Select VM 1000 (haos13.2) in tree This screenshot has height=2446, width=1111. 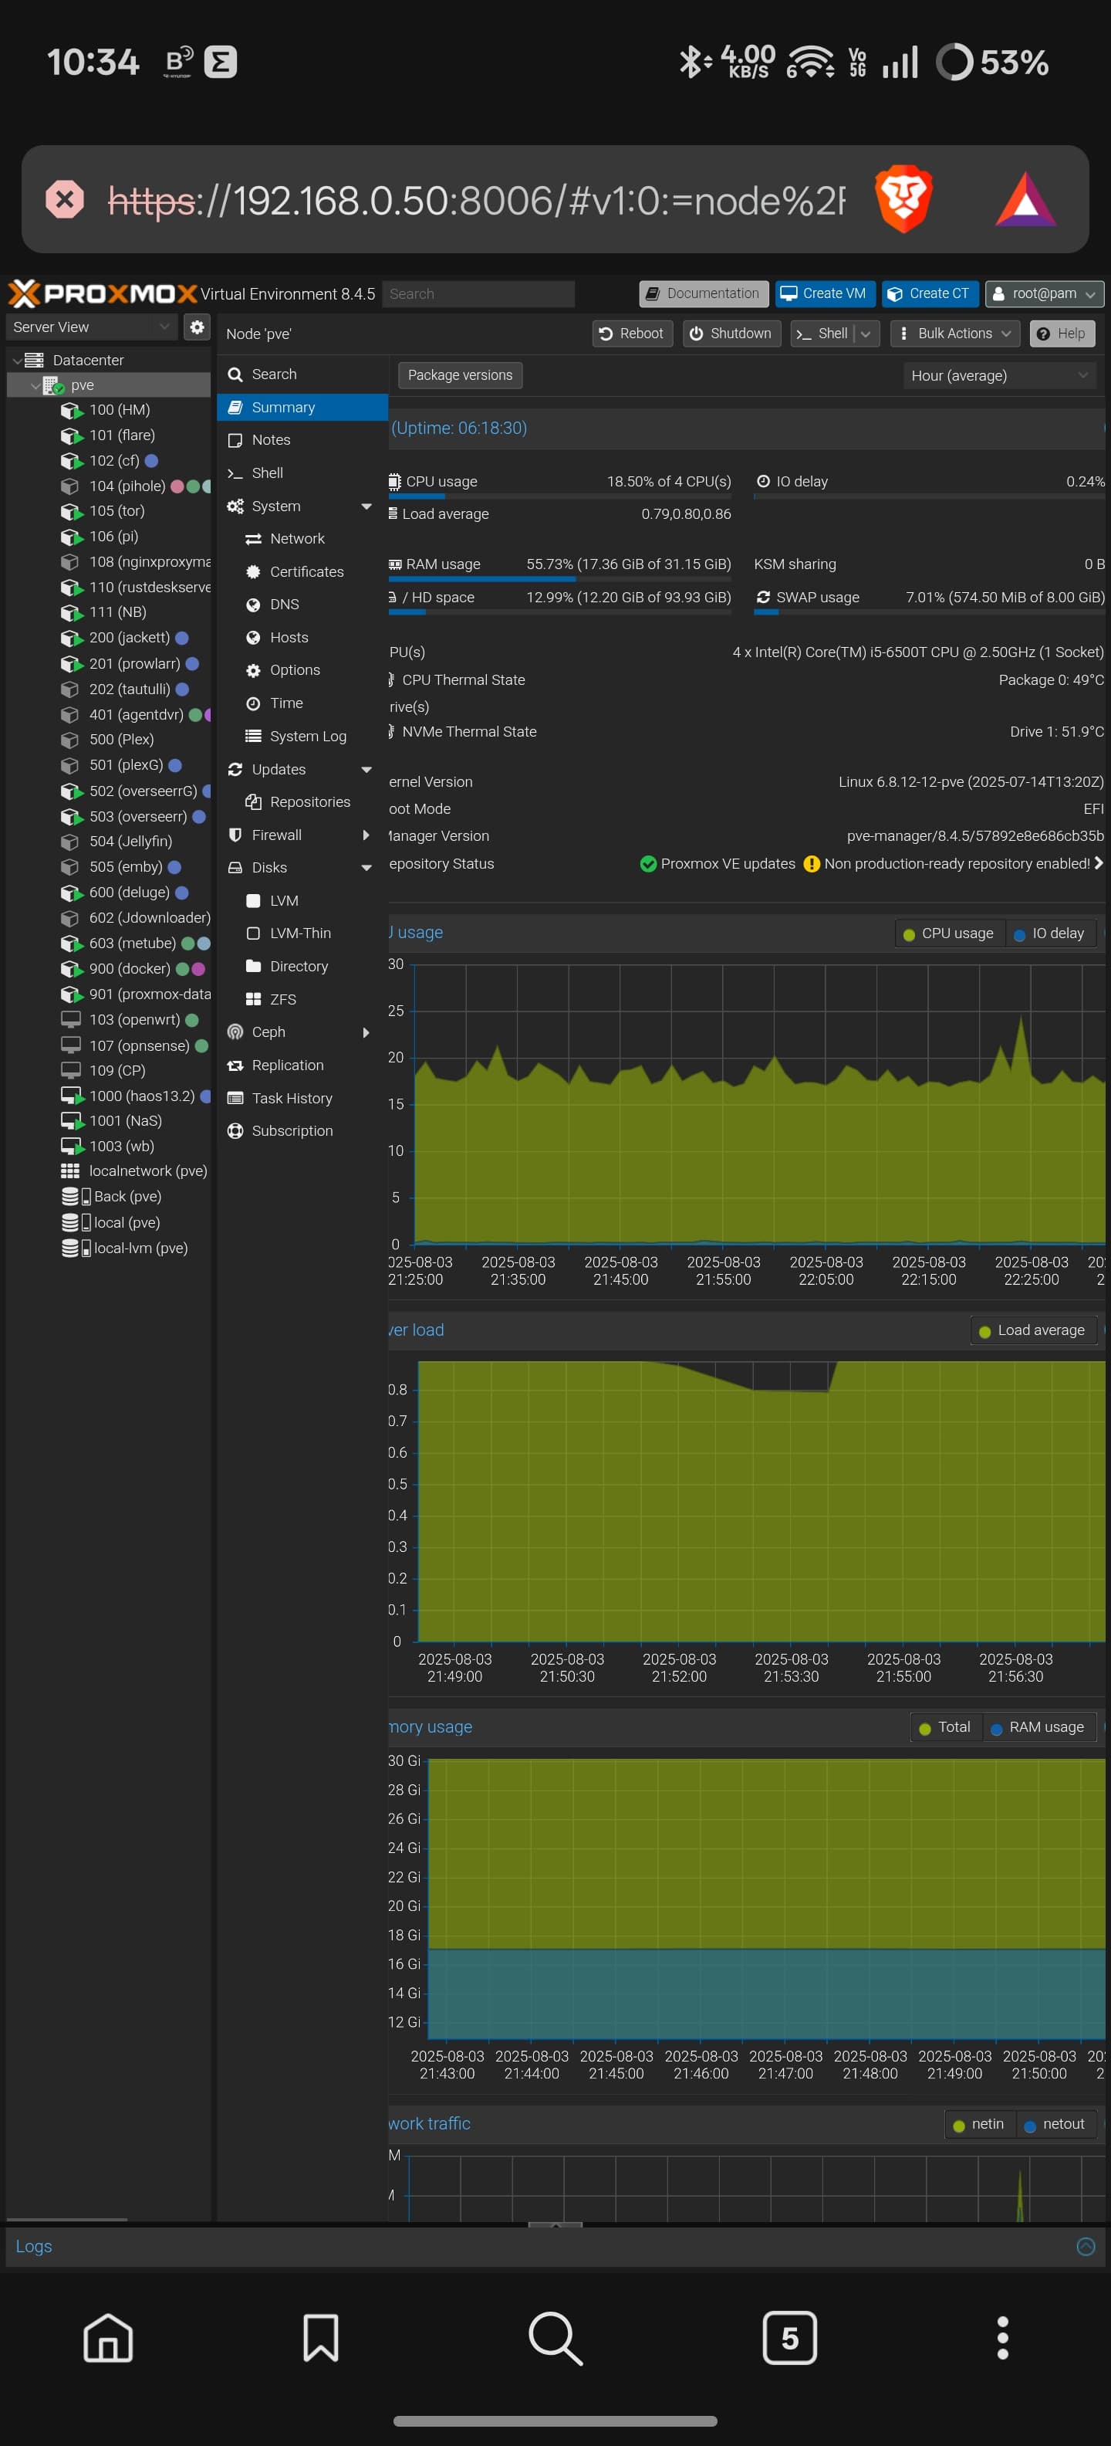click(x=108, y=1096)
